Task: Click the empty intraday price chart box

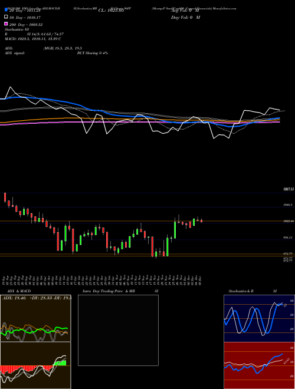Action: click(x=118, y=330)
